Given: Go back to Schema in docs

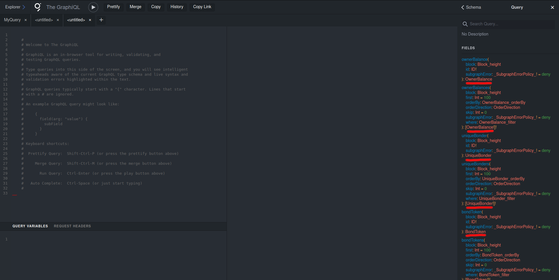Looking at the screenshot, I should click(471, 7).
